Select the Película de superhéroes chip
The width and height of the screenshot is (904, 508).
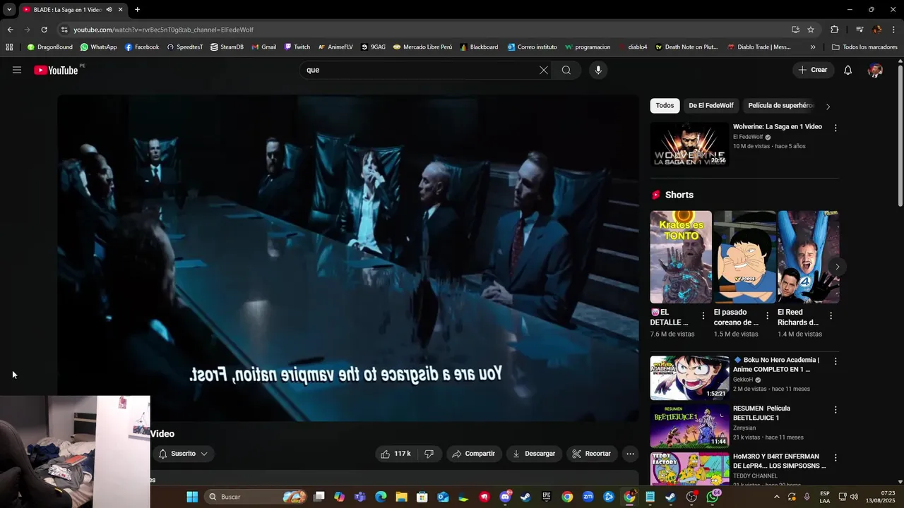click(780, 106)
